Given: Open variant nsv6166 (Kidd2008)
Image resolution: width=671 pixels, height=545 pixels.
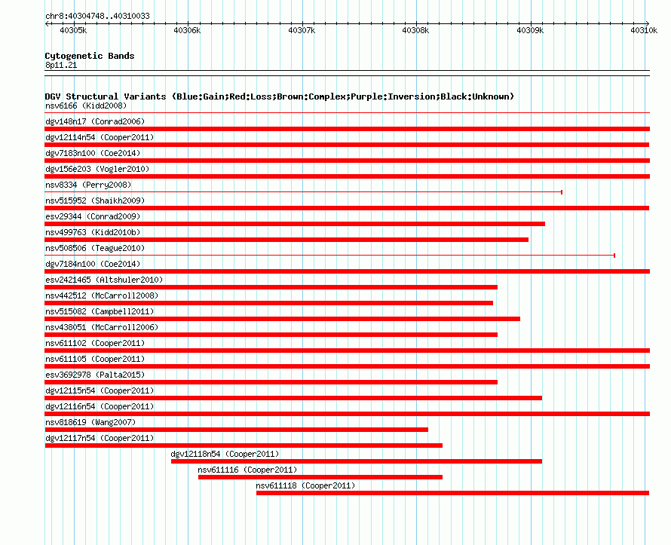Looking at the screenshot, I should pyautogui.click(x=86, y=106).
